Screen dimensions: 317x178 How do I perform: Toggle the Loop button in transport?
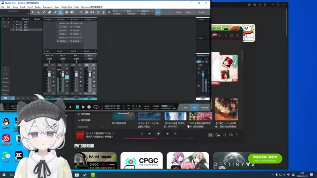pyautogui.click(x=96, y=107)
